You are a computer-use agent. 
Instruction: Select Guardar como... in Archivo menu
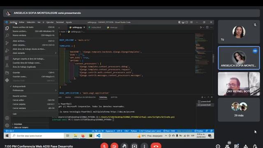click(34, 77)
